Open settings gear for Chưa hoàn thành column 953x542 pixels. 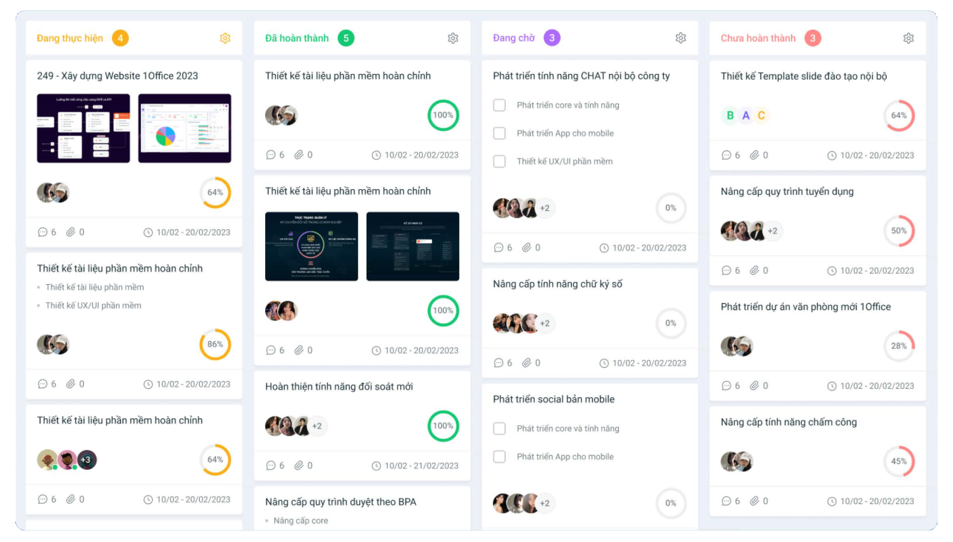[x=908, y=38]
